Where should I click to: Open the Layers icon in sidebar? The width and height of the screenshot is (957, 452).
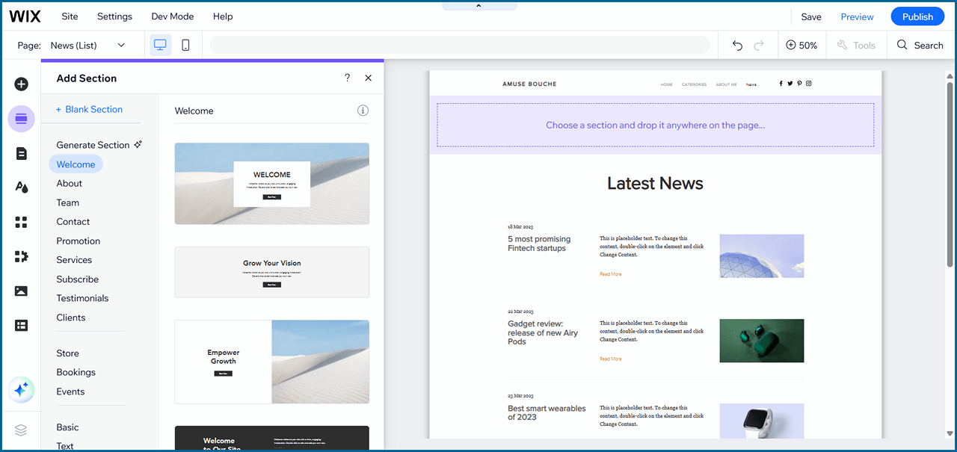click(x=21, y=430)
